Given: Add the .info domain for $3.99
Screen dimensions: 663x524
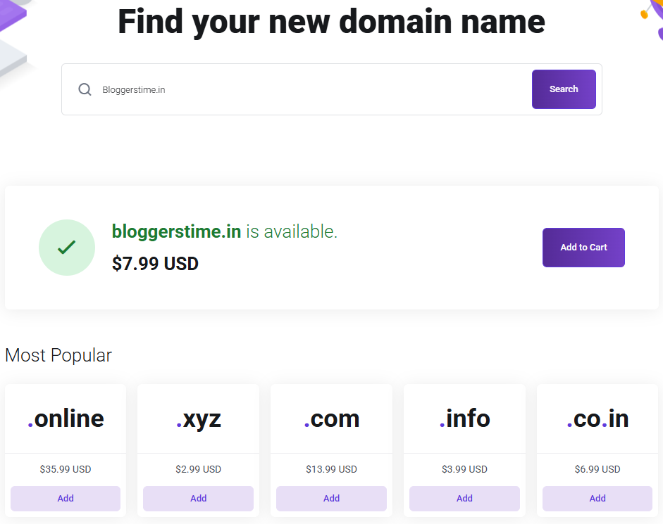Looking at the screenshot, I should [x=464, y=498].
